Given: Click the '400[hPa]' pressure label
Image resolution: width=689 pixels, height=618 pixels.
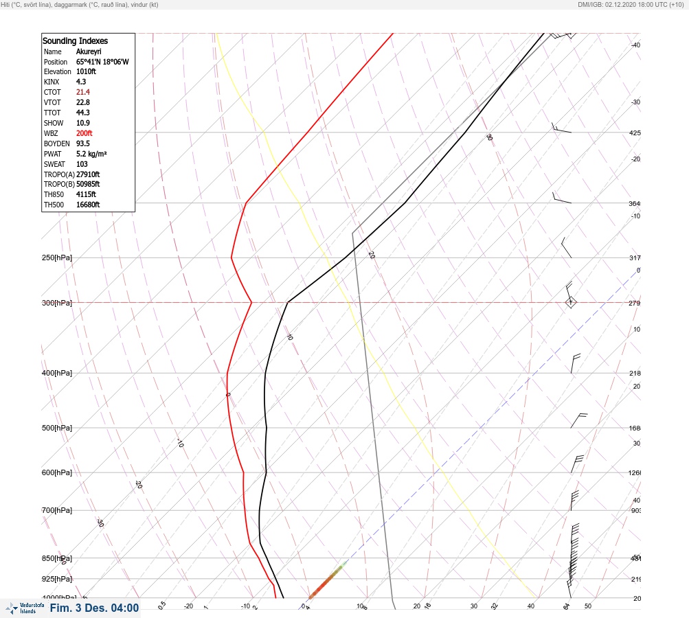Looking at the screenshot, I should [57, 373].
